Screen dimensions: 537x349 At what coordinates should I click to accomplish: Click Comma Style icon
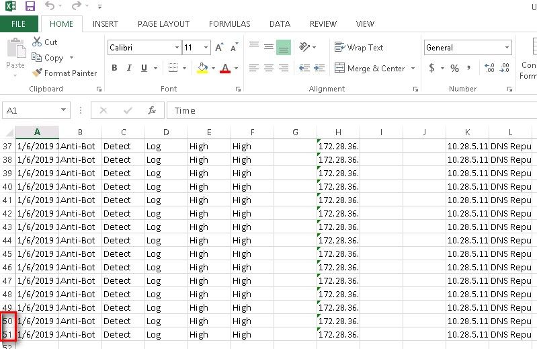(468, 67)
